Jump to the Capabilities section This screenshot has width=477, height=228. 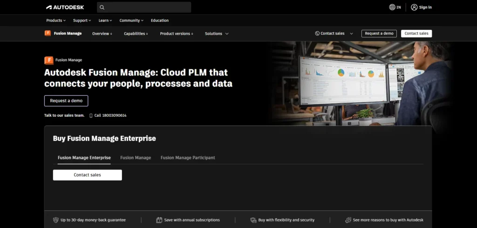[136, 34]
